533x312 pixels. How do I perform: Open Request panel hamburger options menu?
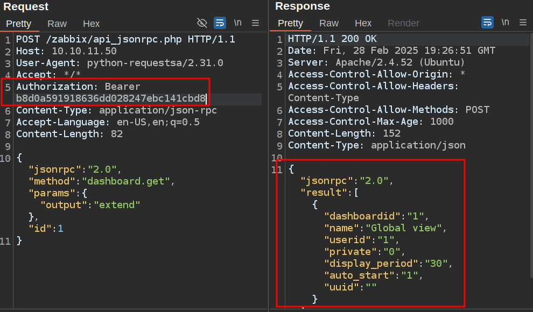(x=255, y=23)
